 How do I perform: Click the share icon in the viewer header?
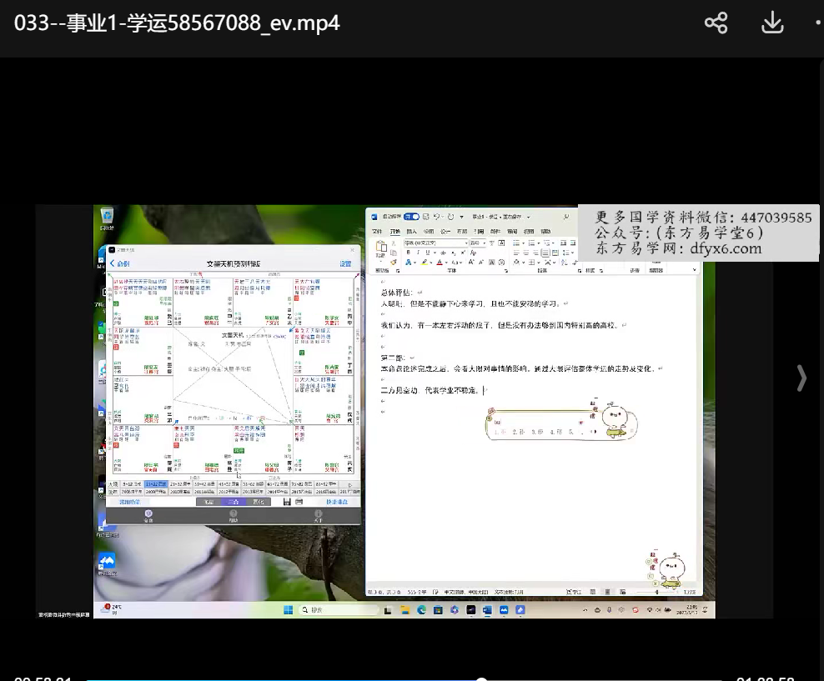point(716,23)
